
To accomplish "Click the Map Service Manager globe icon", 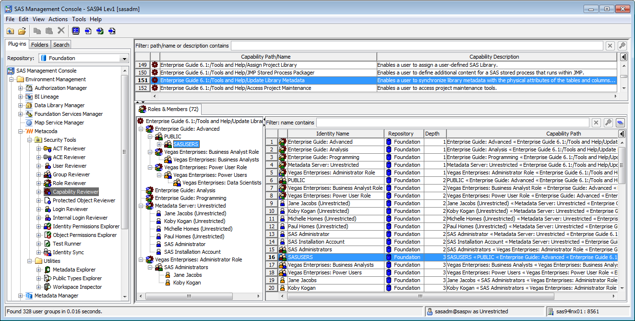I will (29, 123).
